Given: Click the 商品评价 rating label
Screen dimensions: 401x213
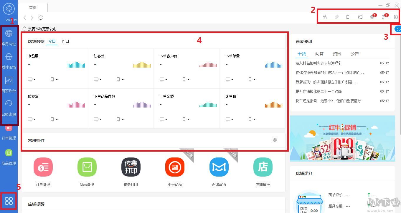Looking at the screenshot, I should click(x=336, y=195).
